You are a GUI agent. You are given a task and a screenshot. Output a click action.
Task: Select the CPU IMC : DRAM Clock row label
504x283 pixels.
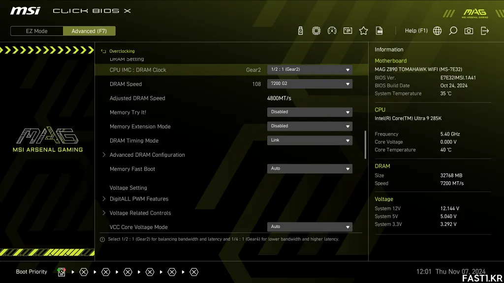click(138, 70)
